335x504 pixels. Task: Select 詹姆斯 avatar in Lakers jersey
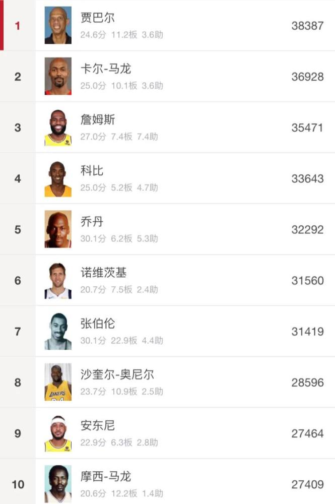[58, 128]
